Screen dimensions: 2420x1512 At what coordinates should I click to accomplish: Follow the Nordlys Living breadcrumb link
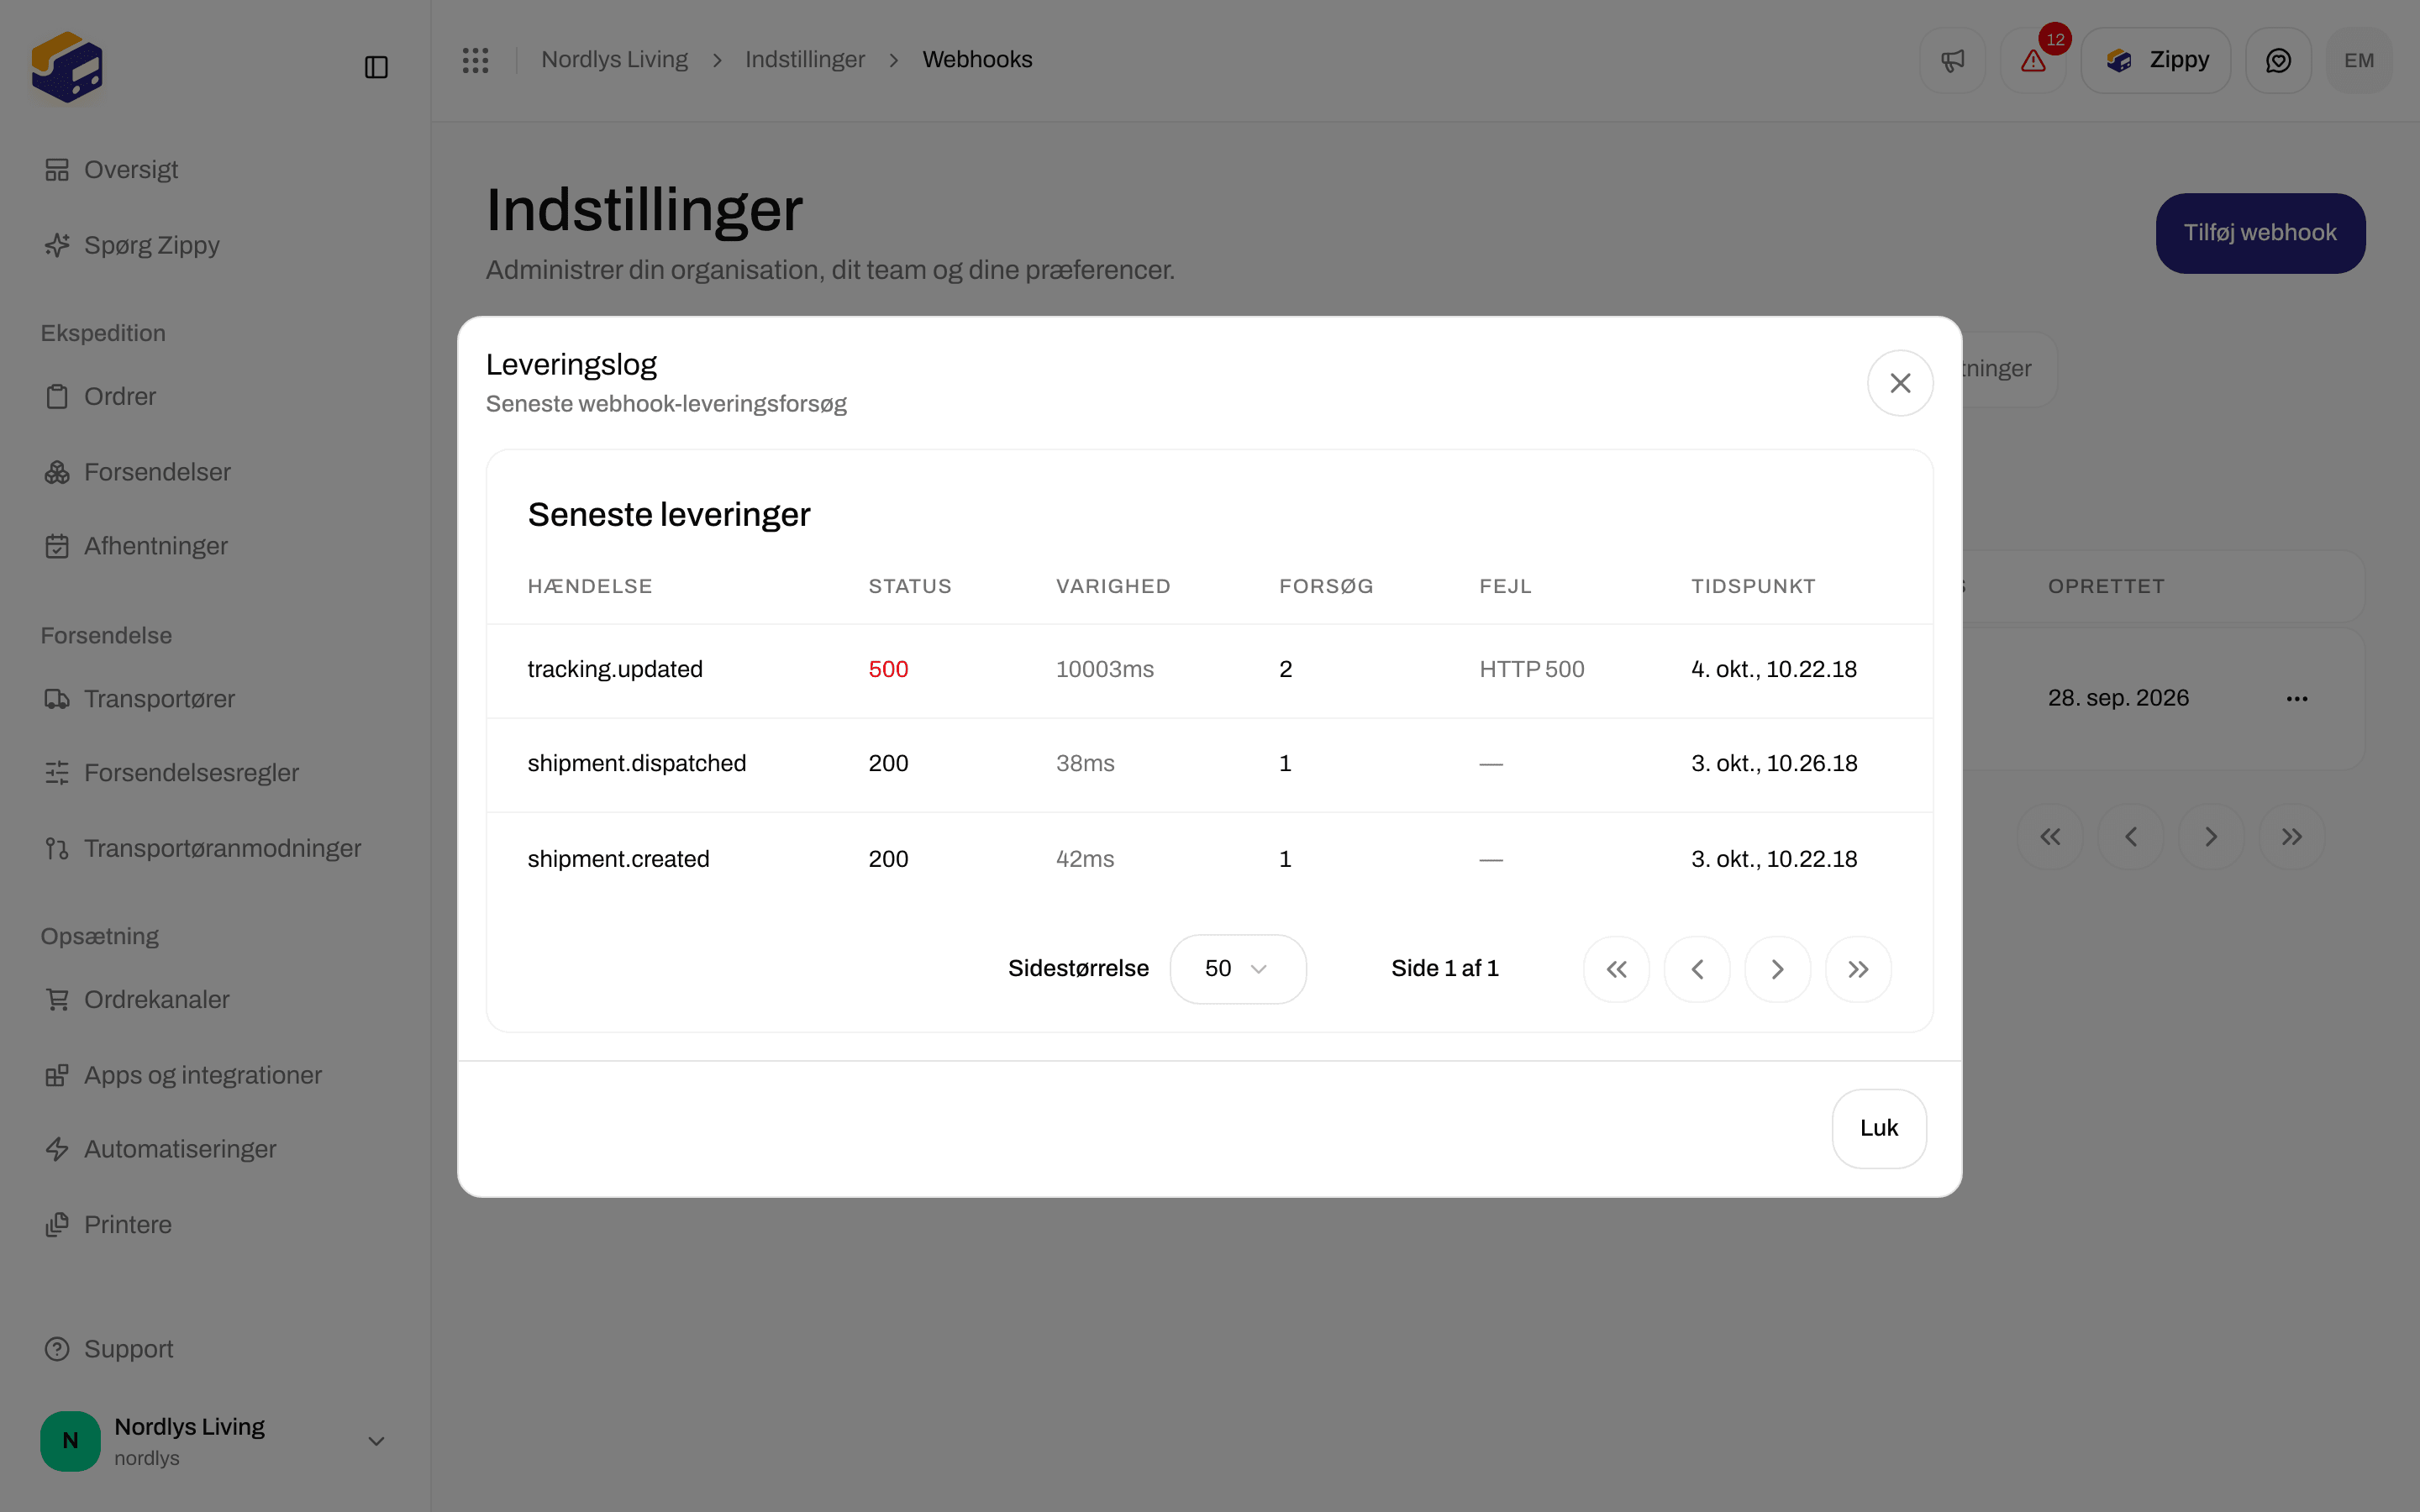point(614,60)
